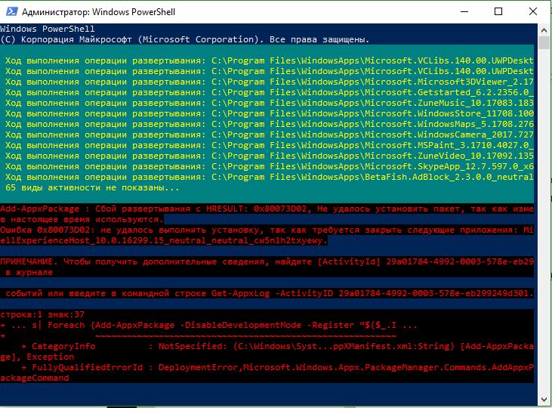Click the Microsoft.Getstarted deployment line
The image size is (552, 408).
pyautogui.click(x=270, y=92)
